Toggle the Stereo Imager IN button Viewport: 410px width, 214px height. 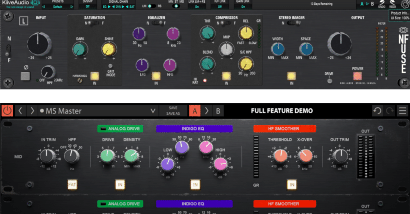click(x=291, y=76)
